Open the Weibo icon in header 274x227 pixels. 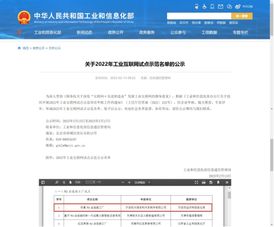(238, 7)
